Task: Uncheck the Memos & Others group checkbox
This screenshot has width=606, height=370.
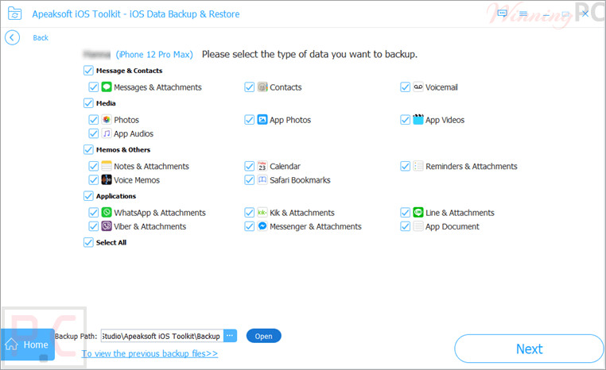Action: [88, 149]
